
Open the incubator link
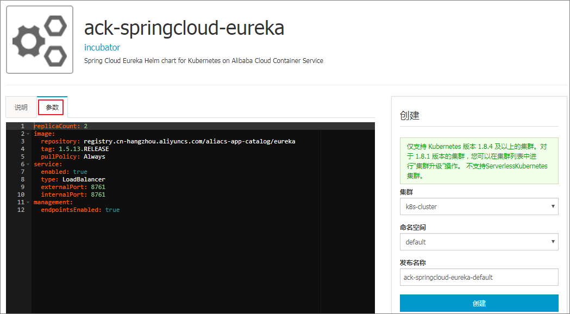tap(102, 47)
